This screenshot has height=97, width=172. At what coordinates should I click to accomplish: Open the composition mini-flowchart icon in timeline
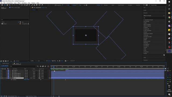click(38, 66)
